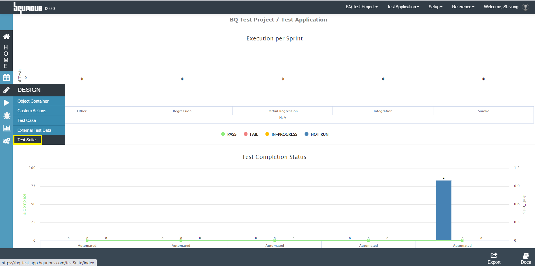Click the play Execute icon in sidebar
535x266 pixels.
(6, 103)
